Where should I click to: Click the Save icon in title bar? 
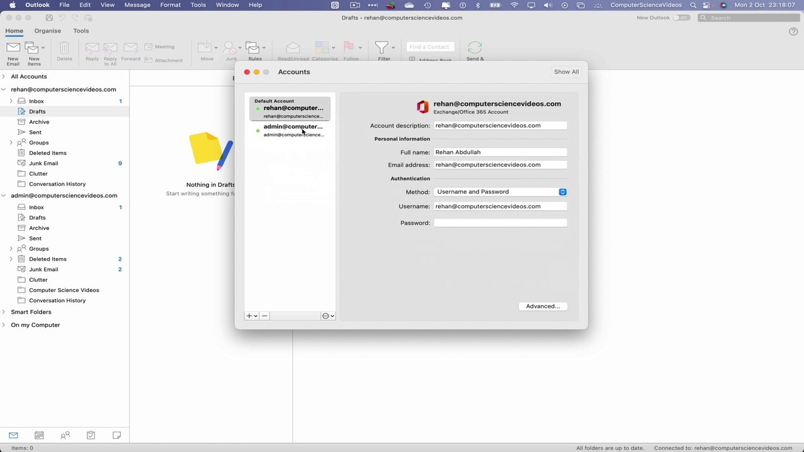[x=49, y=18]
